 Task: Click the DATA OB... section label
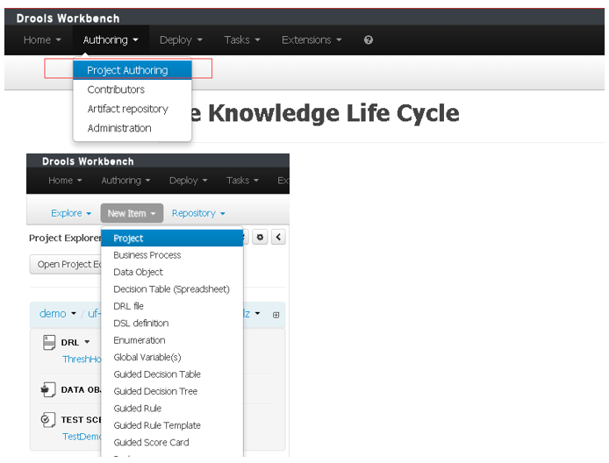(x=81, y=389)
